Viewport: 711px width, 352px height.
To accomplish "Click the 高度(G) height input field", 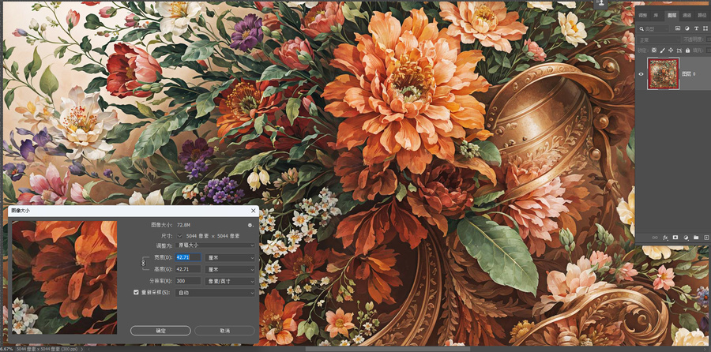I will 188,269.
